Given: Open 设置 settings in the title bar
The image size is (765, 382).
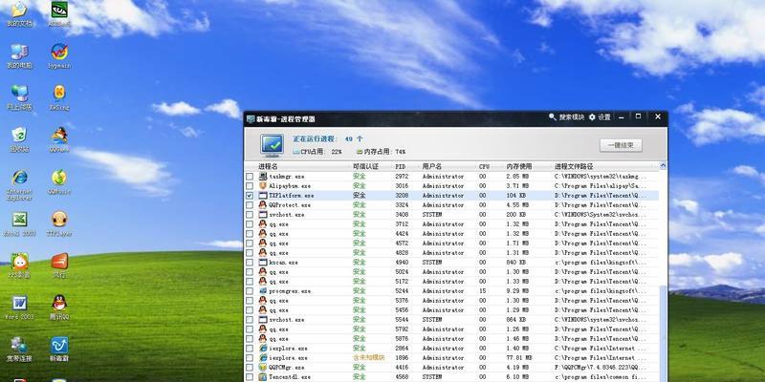Looking at the screenshot, I should pyautogui.click(x=600, y=117).
